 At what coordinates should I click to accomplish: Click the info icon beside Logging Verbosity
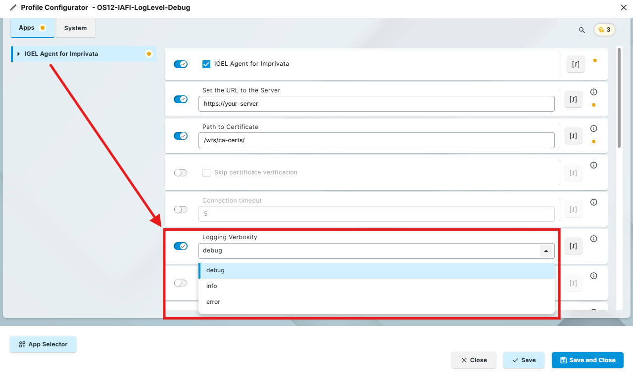(594, 239)
